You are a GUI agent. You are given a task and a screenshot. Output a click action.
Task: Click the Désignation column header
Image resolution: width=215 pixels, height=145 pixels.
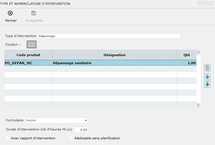[114, 55]
